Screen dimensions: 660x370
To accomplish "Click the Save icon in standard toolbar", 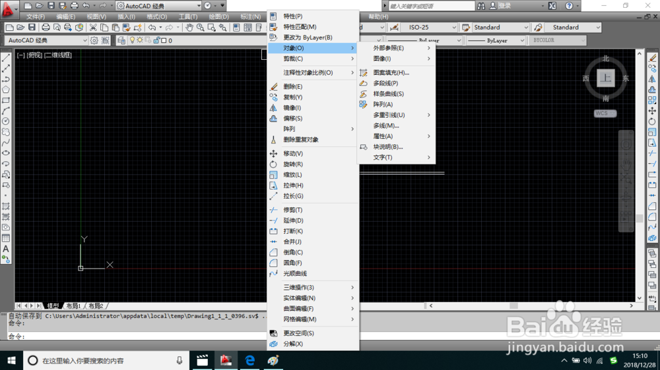I will pos(32,27).
